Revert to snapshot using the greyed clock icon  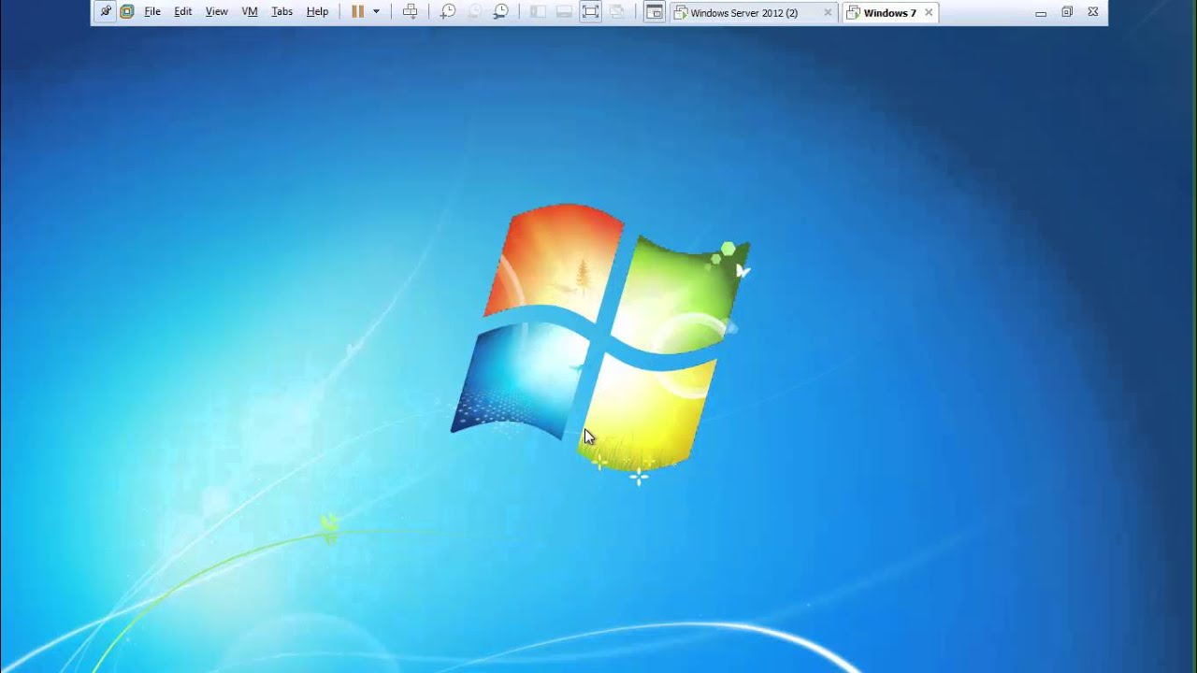(474, 12)
